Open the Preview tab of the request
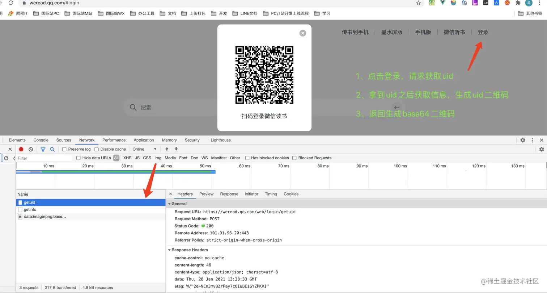This screenshot has width=547, height=293. 207,194
